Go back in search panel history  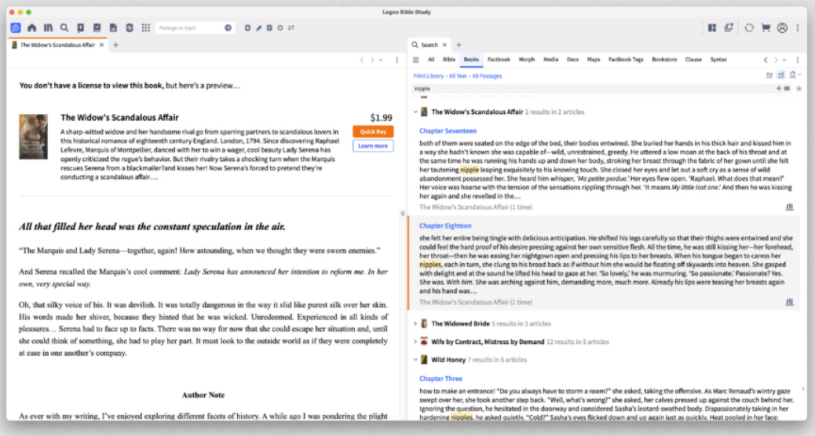click(x=765, y=60)
